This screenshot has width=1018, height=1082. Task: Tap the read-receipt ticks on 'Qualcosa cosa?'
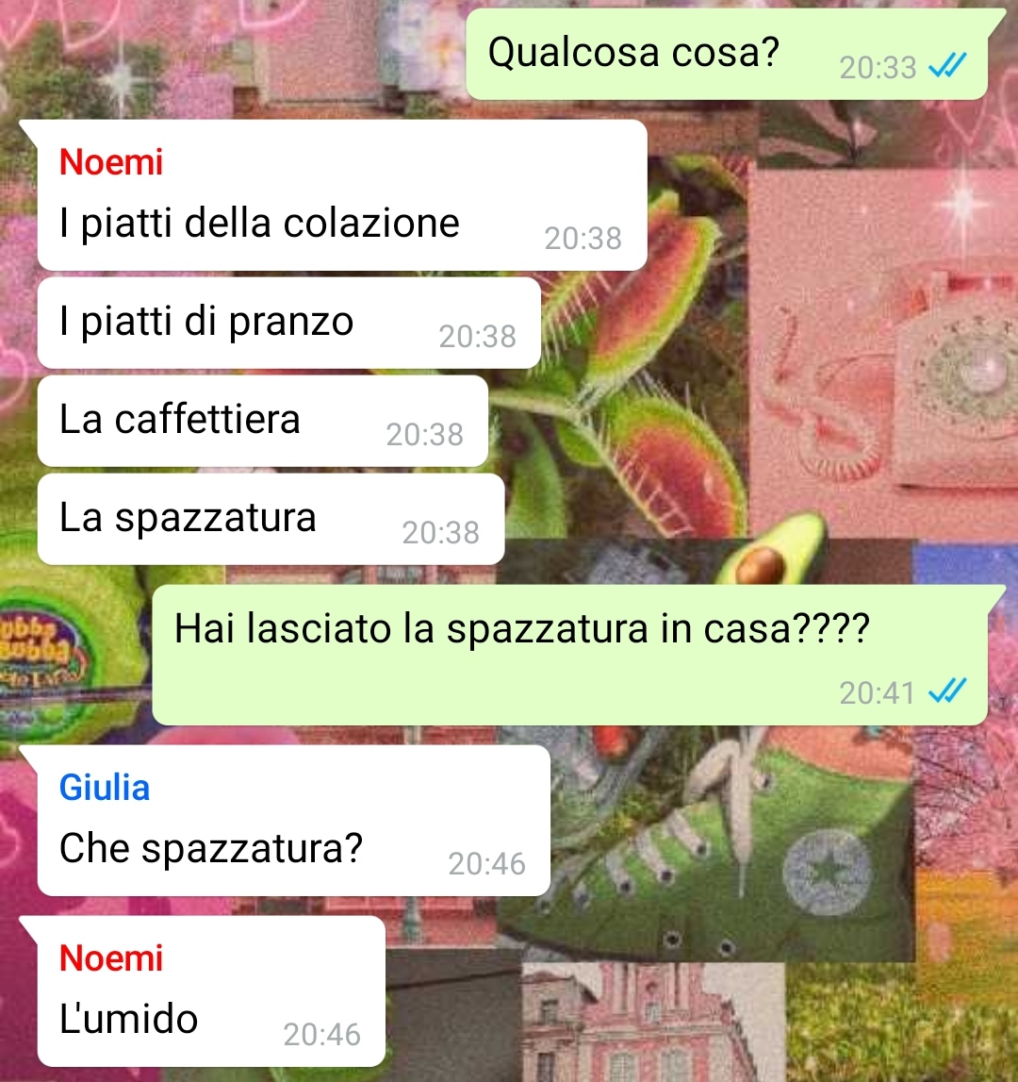click(947, 65)
